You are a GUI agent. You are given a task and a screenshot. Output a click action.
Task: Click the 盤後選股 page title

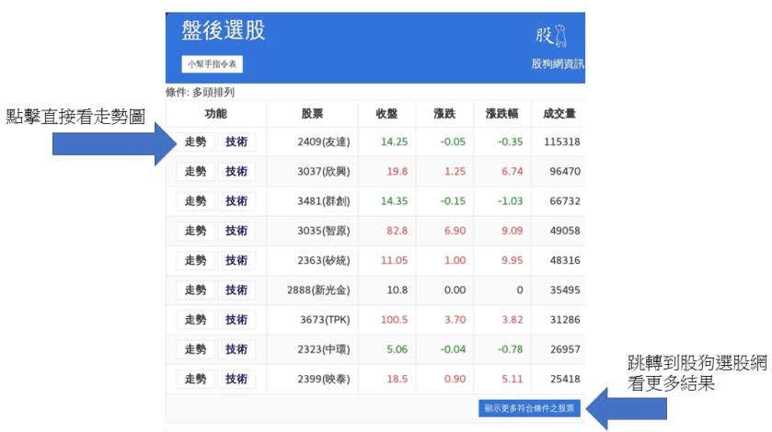224,30
